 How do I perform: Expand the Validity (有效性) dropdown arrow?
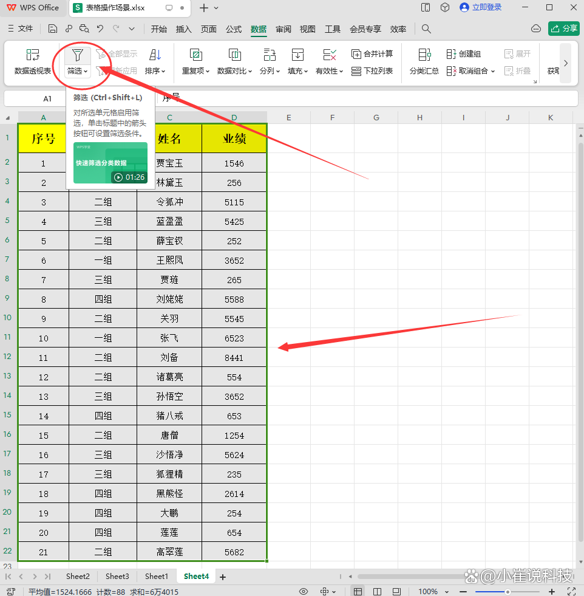point(341,72)
